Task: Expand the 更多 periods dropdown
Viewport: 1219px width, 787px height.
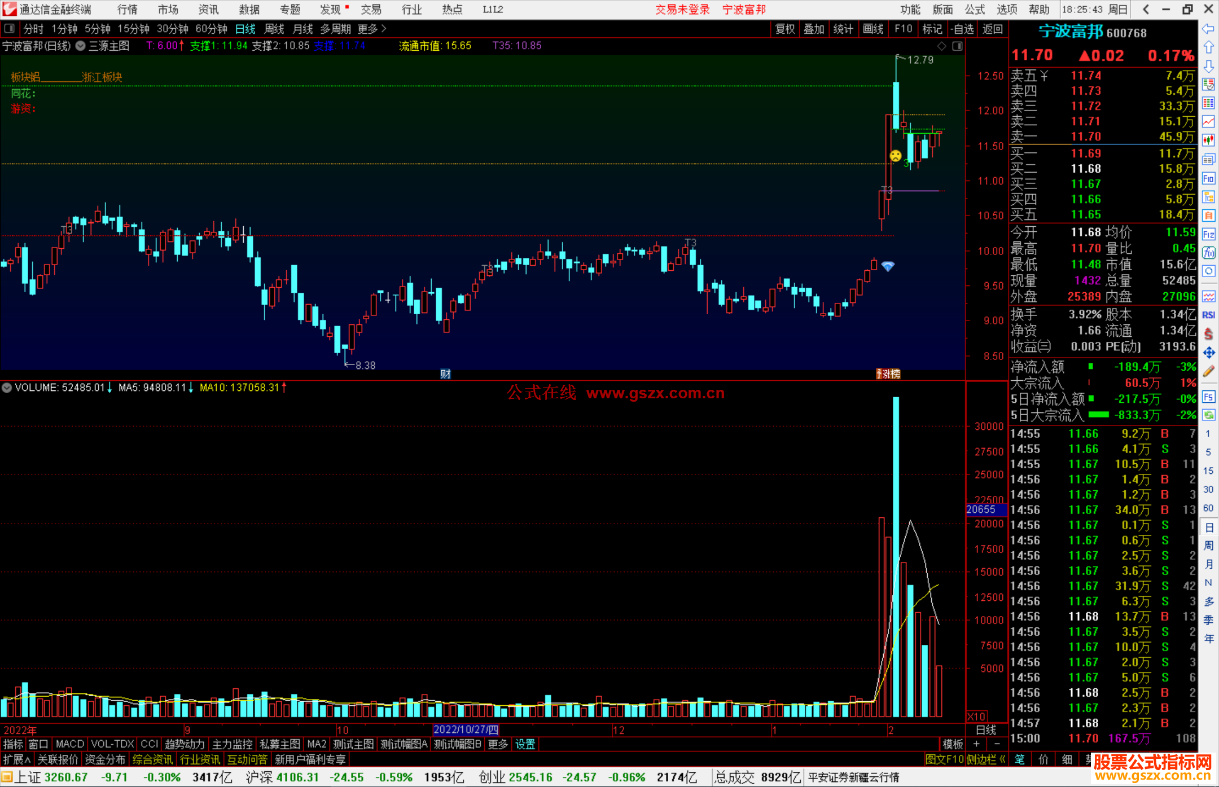Action: click(371, 29)
